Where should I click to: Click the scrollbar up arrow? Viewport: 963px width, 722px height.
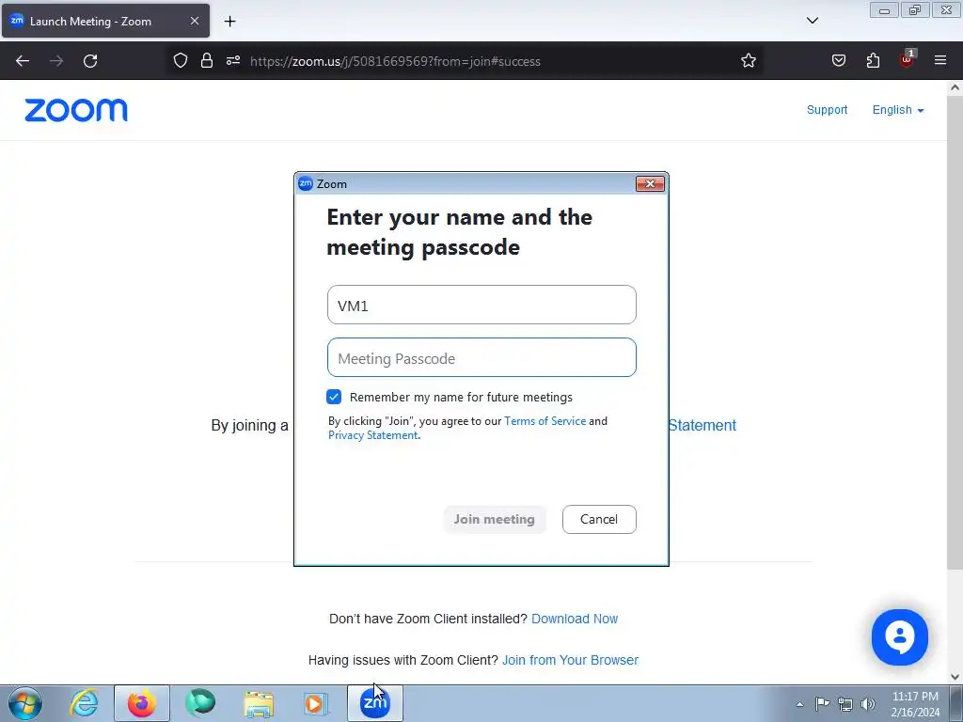tap(955, 87)
